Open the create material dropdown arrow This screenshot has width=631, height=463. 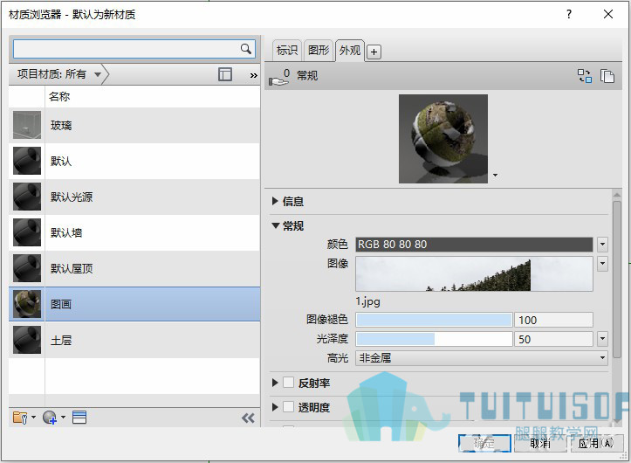pos(63,418)
